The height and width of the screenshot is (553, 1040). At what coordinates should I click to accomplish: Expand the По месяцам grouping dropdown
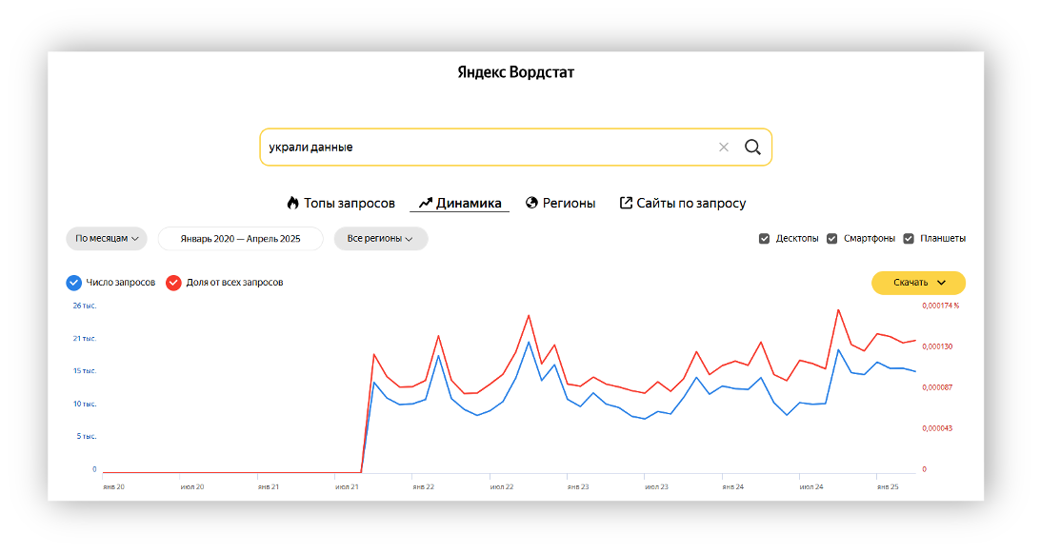(x=106, y=239)
